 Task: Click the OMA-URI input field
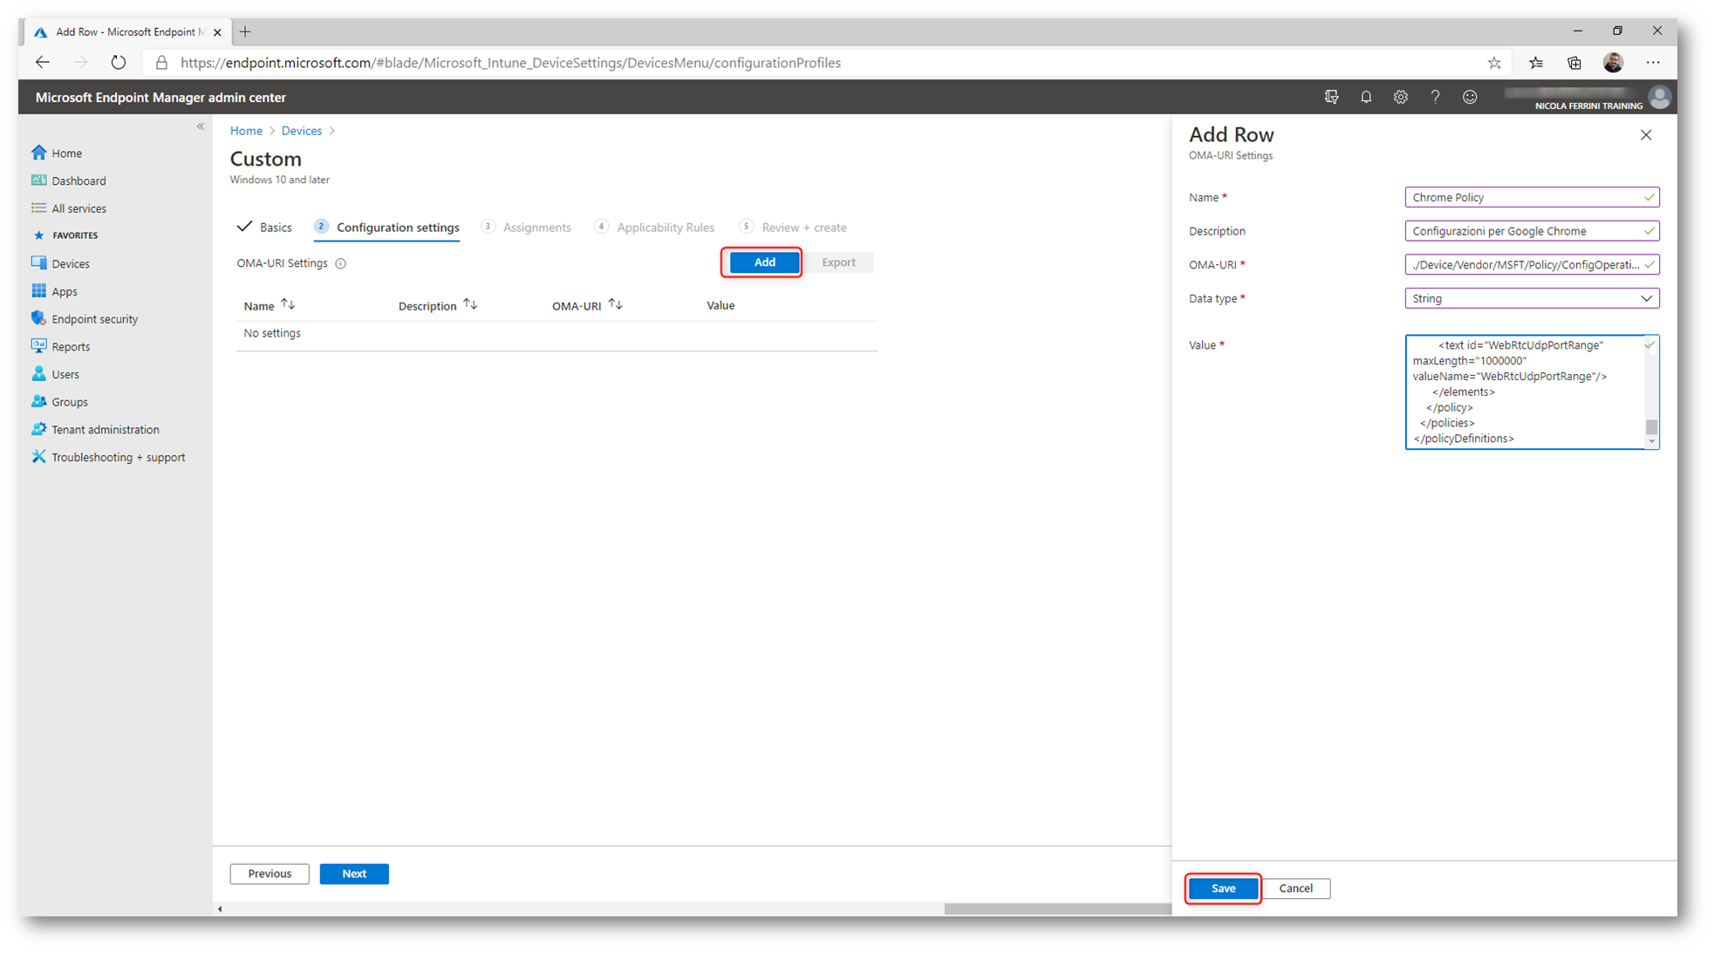point(1532,264)
